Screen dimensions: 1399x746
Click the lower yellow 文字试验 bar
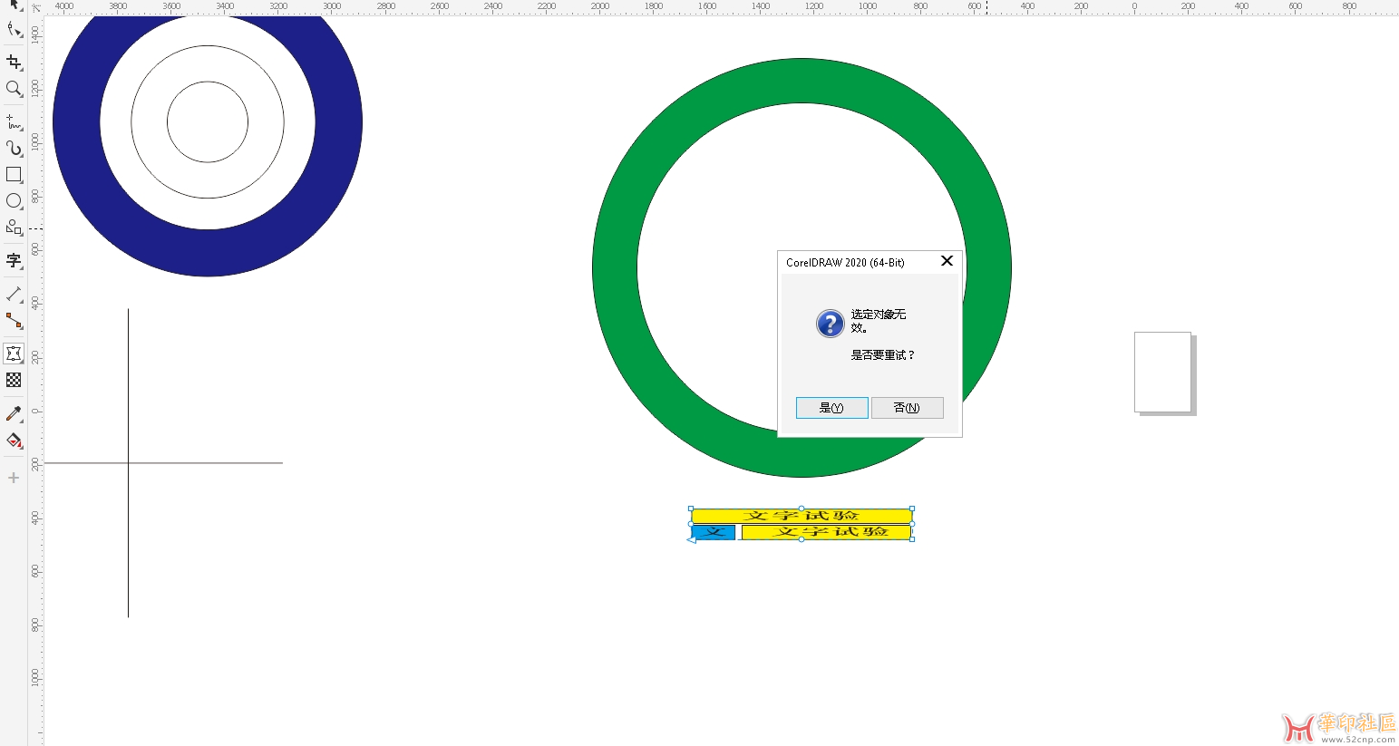(826, 532)
